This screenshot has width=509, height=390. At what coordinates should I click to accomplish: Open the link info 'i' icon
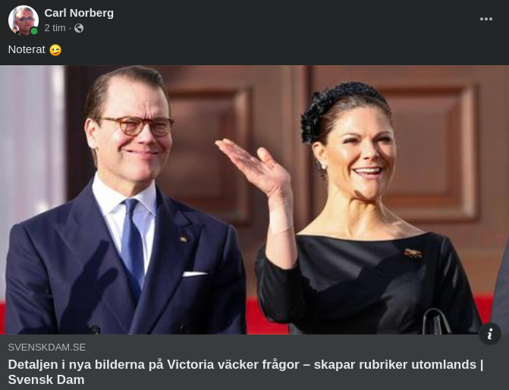coord(490,334)
